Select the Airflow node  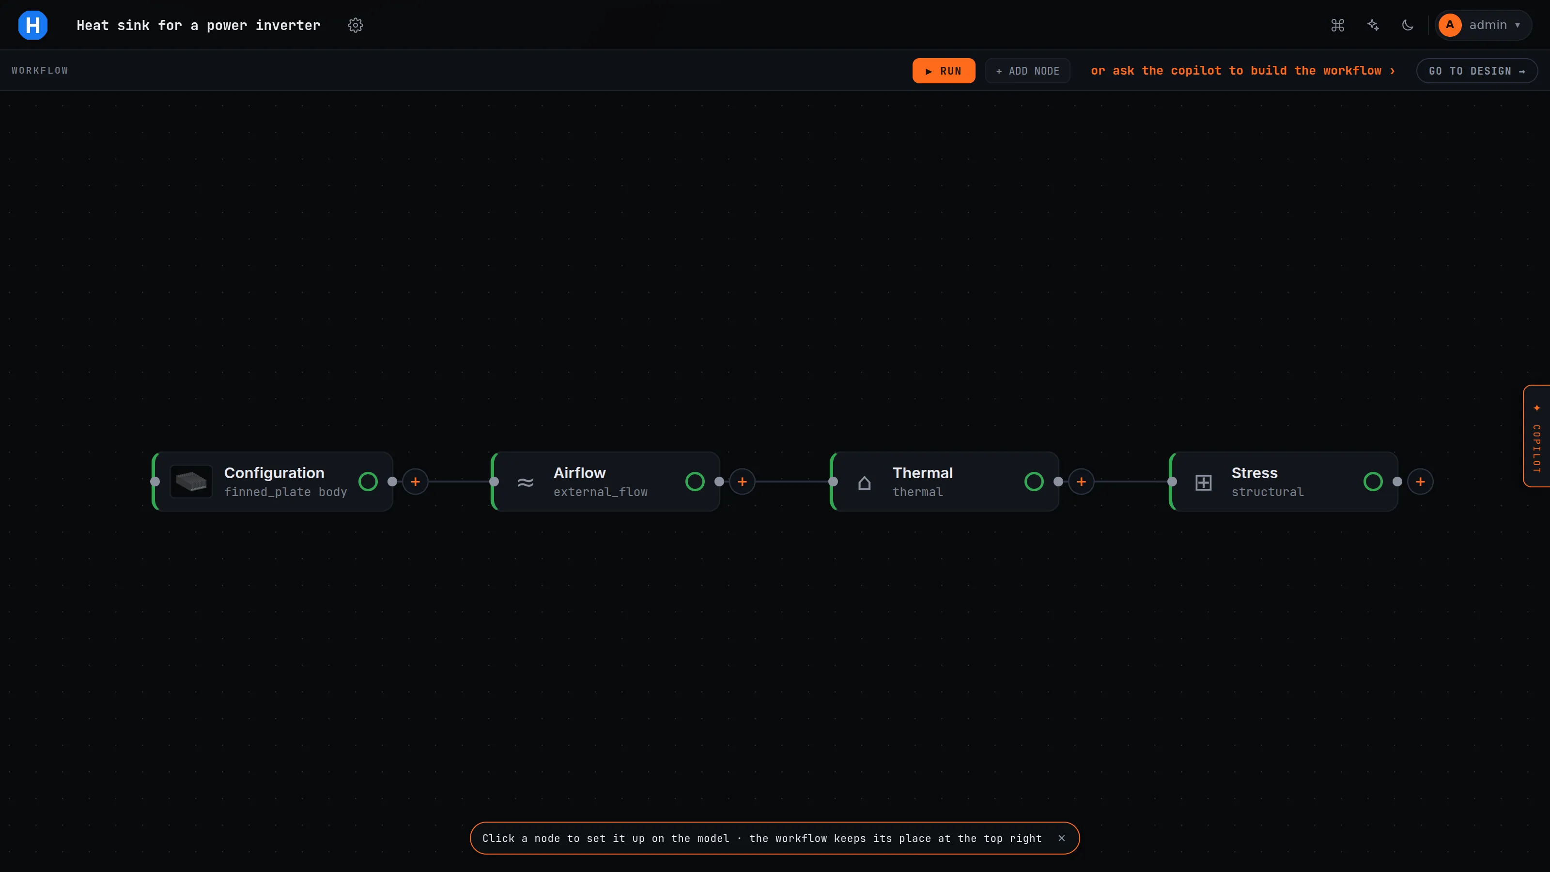click(x=605, y=482)
